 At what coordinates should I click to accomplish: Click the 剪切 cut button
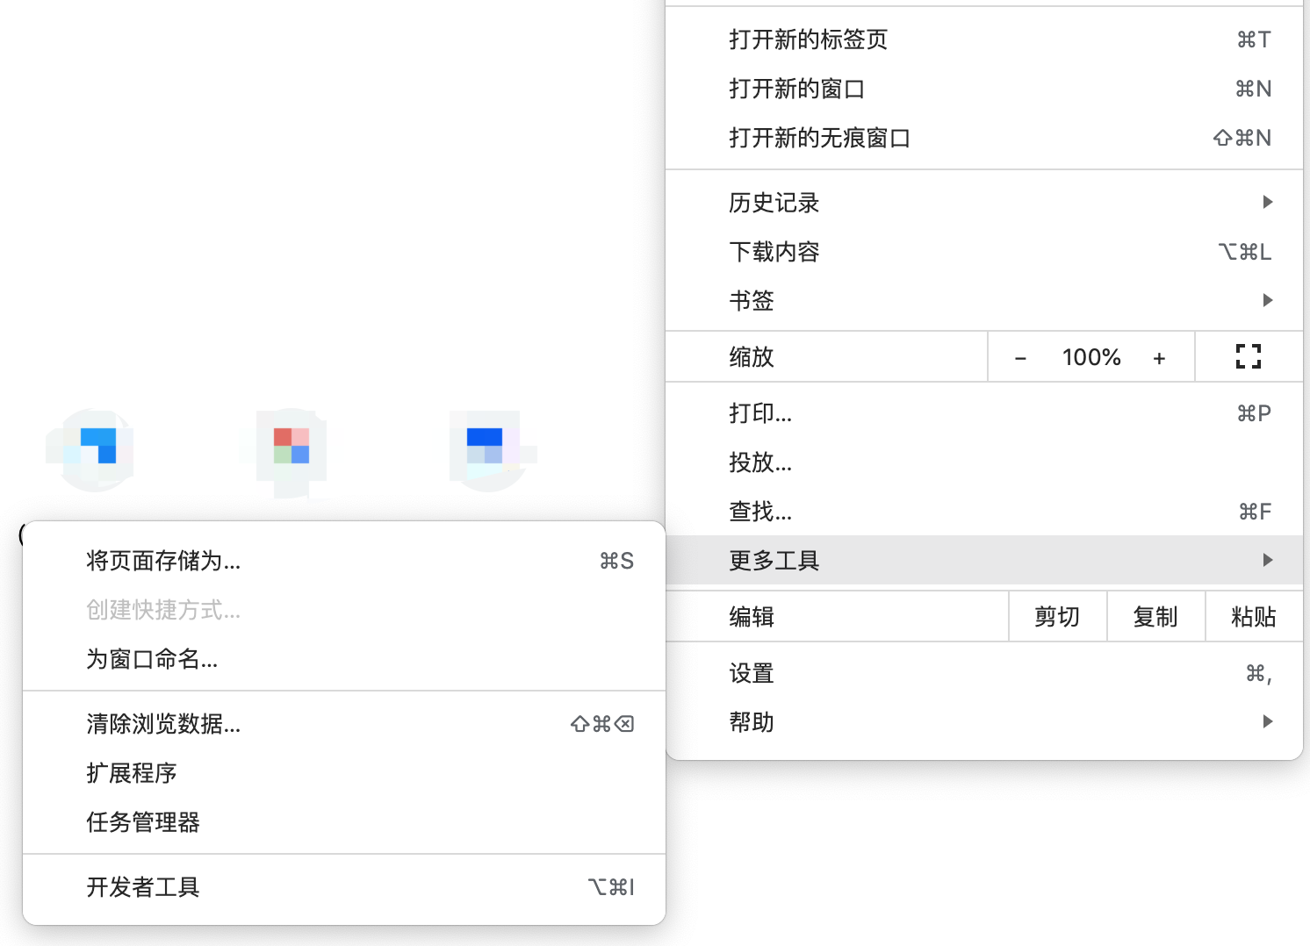click(1057, 617)
